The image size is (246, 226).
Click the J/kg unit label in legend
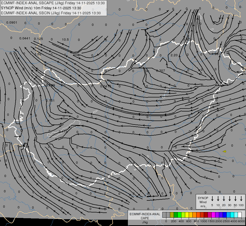(x=145, y=222)
